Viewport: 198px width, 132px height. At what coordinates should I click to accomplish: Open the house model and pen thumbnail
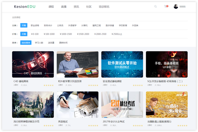point(77,105)
